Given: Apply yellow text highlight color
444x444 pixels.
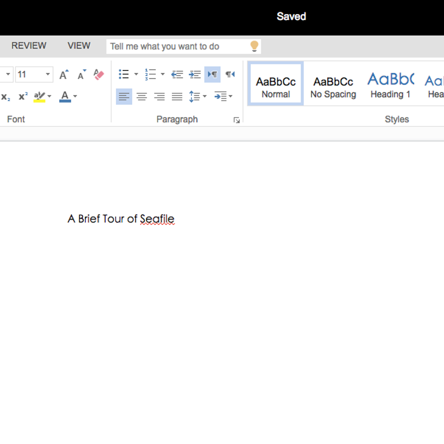Looking at the screenshot, I should click(x=39, y=97).
